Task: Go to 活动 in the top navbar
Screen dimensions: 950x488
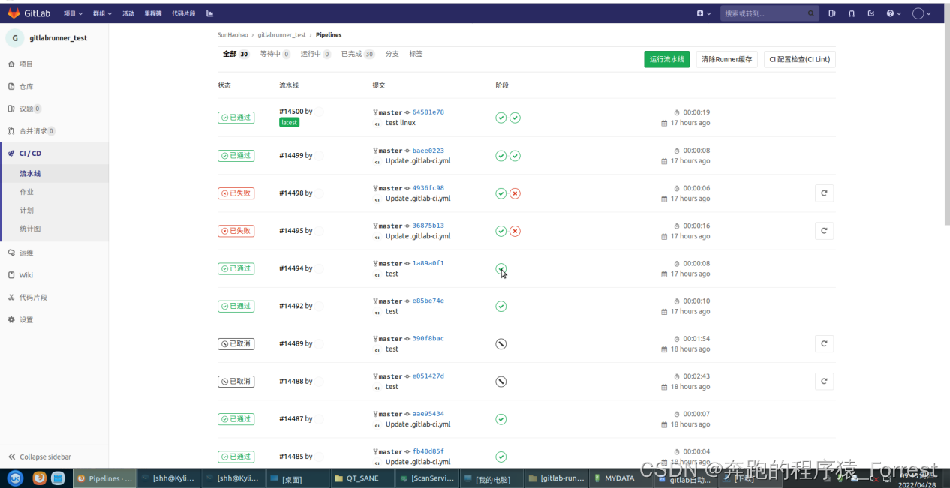Action: pyautogui.click(x=128, y=13)
